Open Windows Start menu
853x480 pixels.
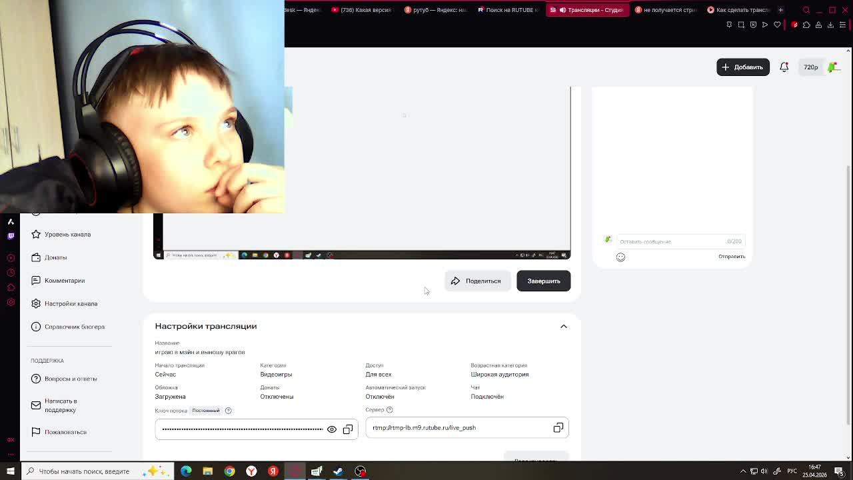(x=10, y=471)
